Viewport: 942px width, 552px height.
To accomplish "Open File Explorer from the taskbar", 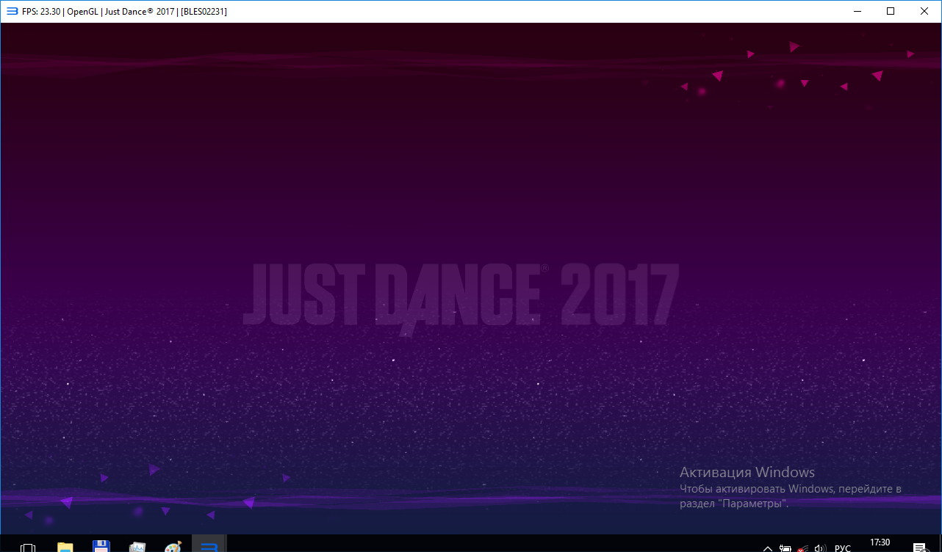I will tap(65, 547).
